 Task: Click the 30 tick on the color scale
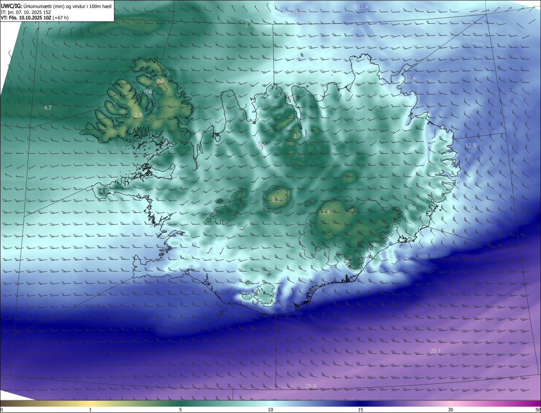451,410
